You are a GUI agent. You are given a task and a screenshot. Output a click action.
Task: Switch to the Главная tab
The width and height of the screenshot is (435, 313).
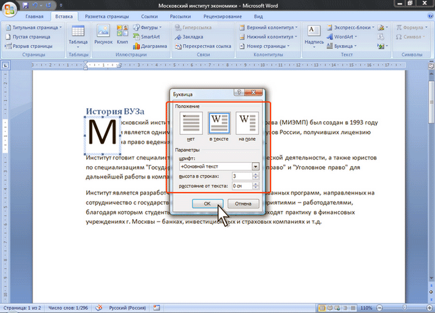pos(34,17)
